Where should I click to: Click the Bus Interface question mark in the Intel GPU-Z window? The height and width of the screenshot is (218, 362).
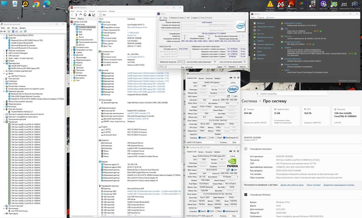237,103
